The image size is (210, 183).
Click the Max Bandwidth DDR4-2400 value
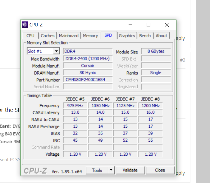88,58
